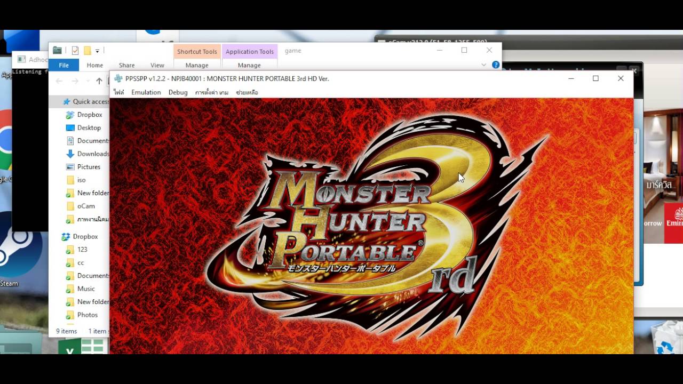Open the การตั้งค่า เกม menu in PPSSPP
683x384 pixels.
point(212,92)
